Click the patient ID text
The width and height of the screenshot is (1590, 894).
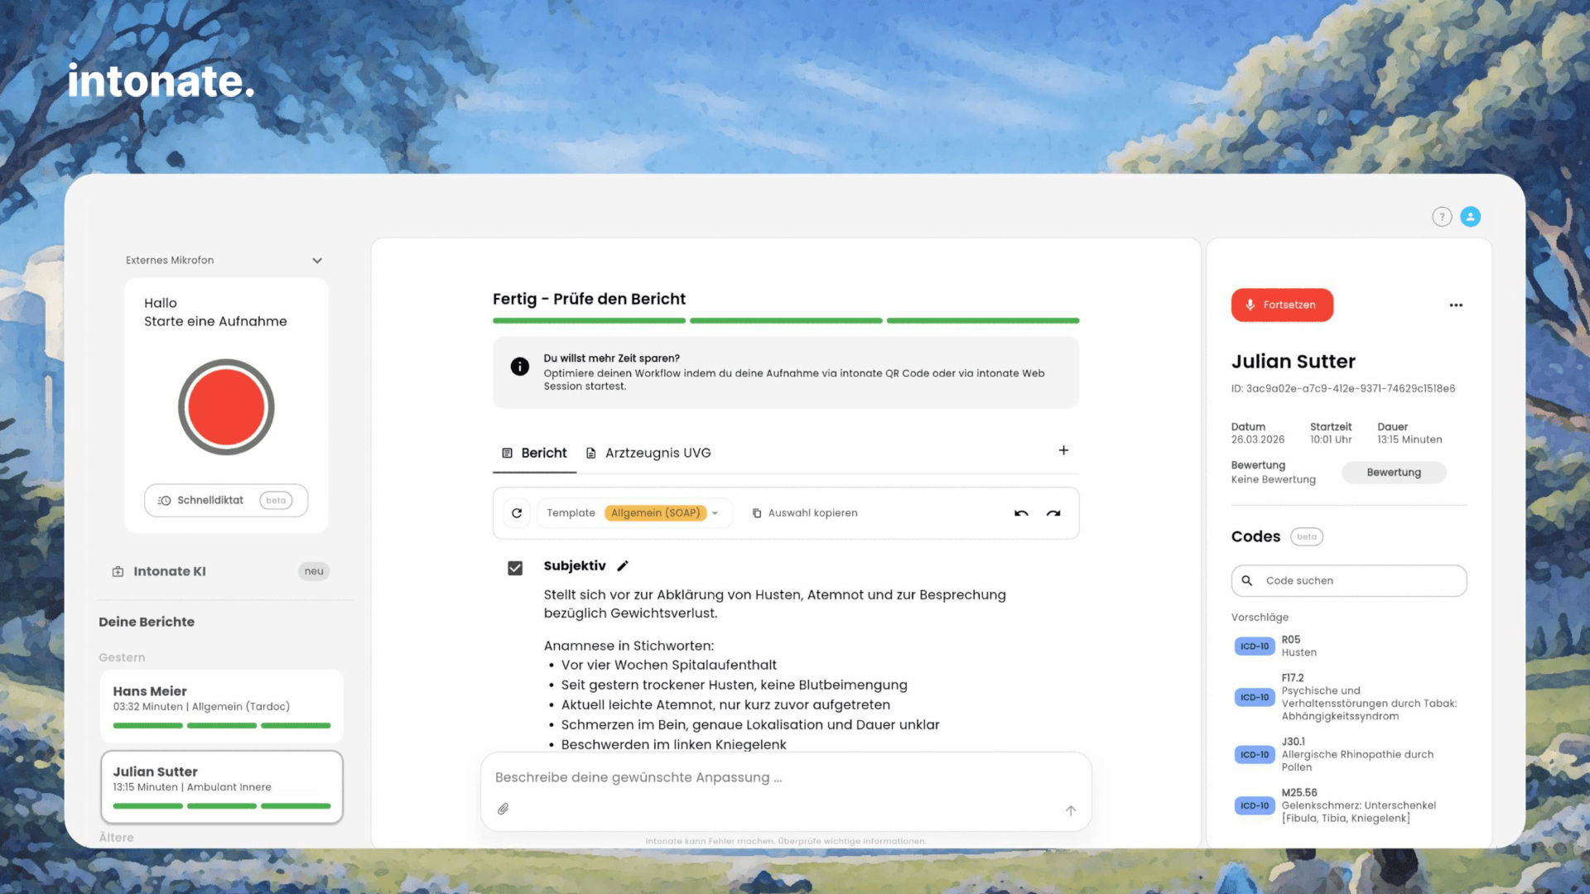tap(1342, 388)
